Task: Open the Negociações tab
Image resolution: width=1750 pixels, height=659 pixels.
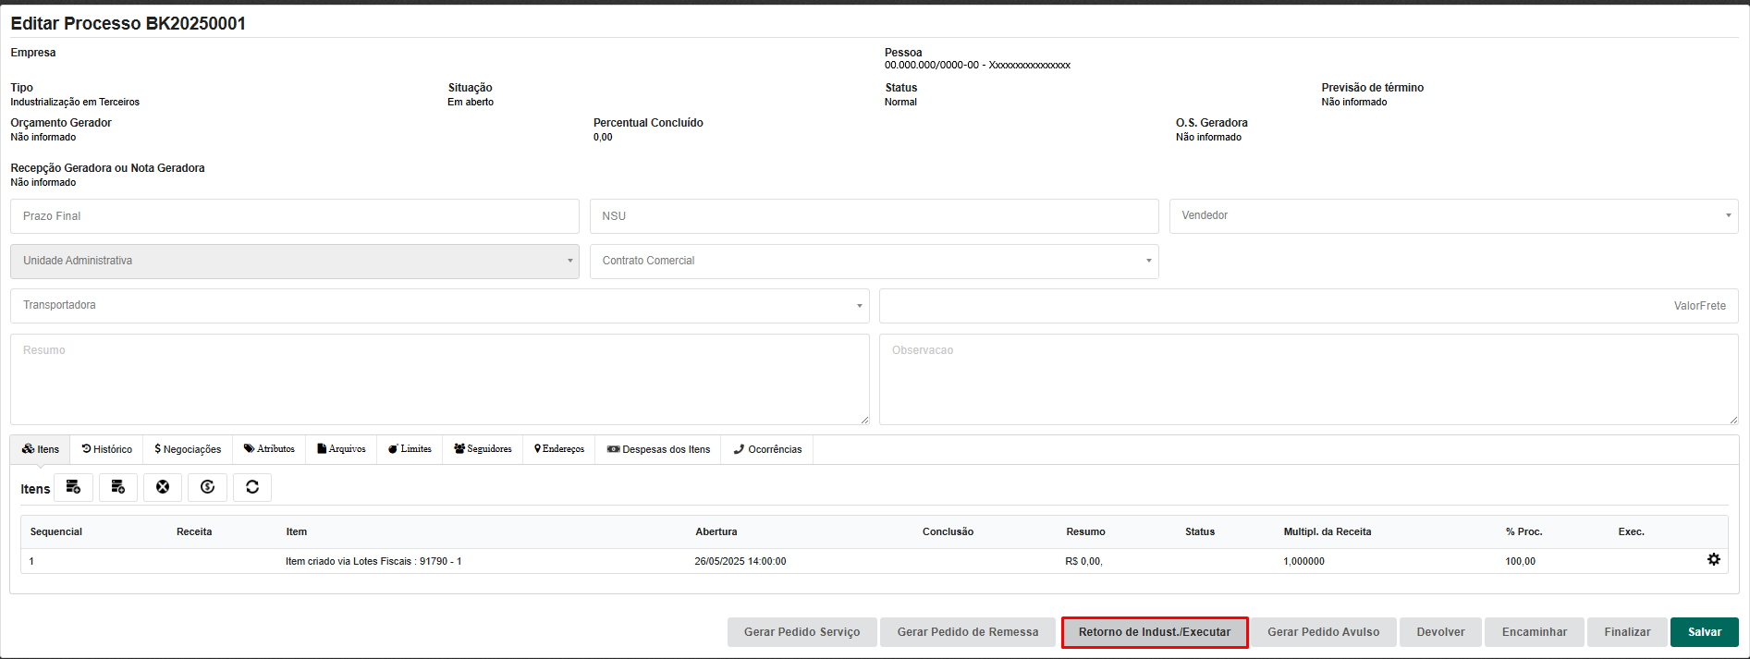Action: coord(188,449)
